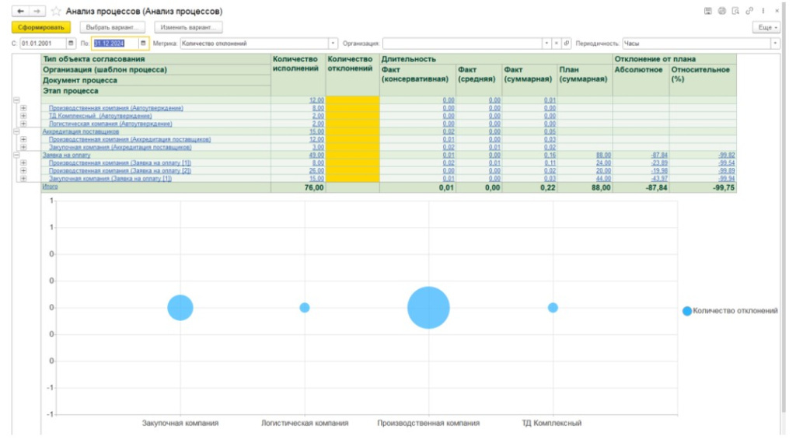The image size is (796, 443).
Task: Open link ТД Комплексный (Автоутверждение)
Action: coord(100,116)
